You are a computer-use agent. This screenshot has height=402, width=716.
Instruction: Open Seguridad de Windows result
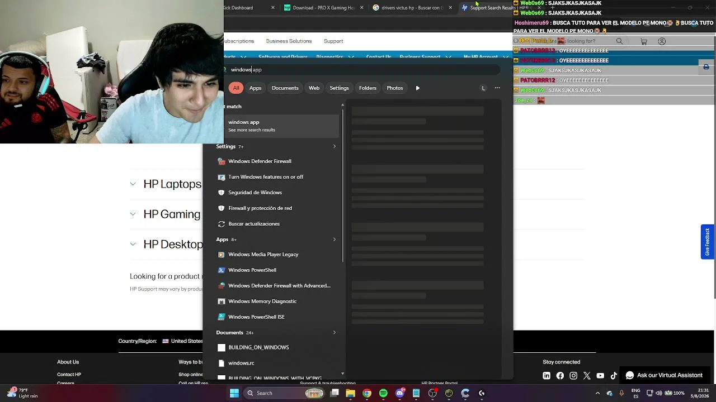pyautogui.click(x=278, y=193)
